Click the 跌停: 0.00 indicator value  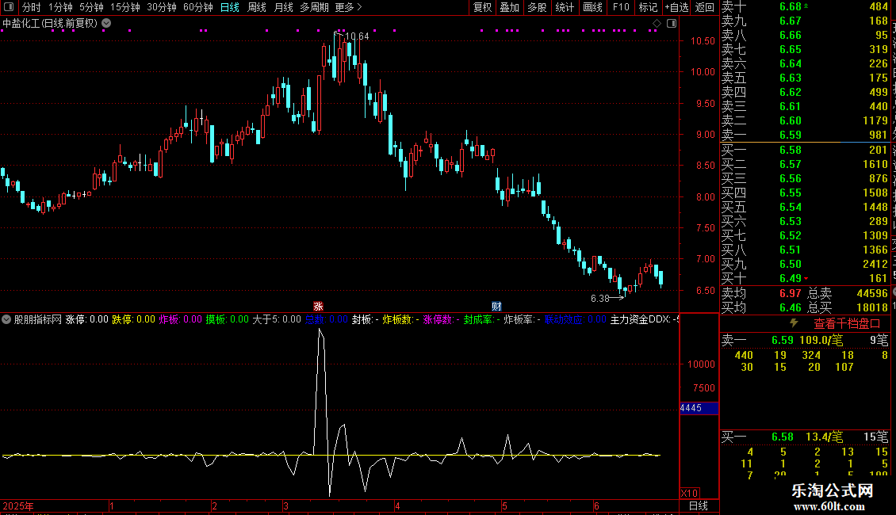click(133, 319)
